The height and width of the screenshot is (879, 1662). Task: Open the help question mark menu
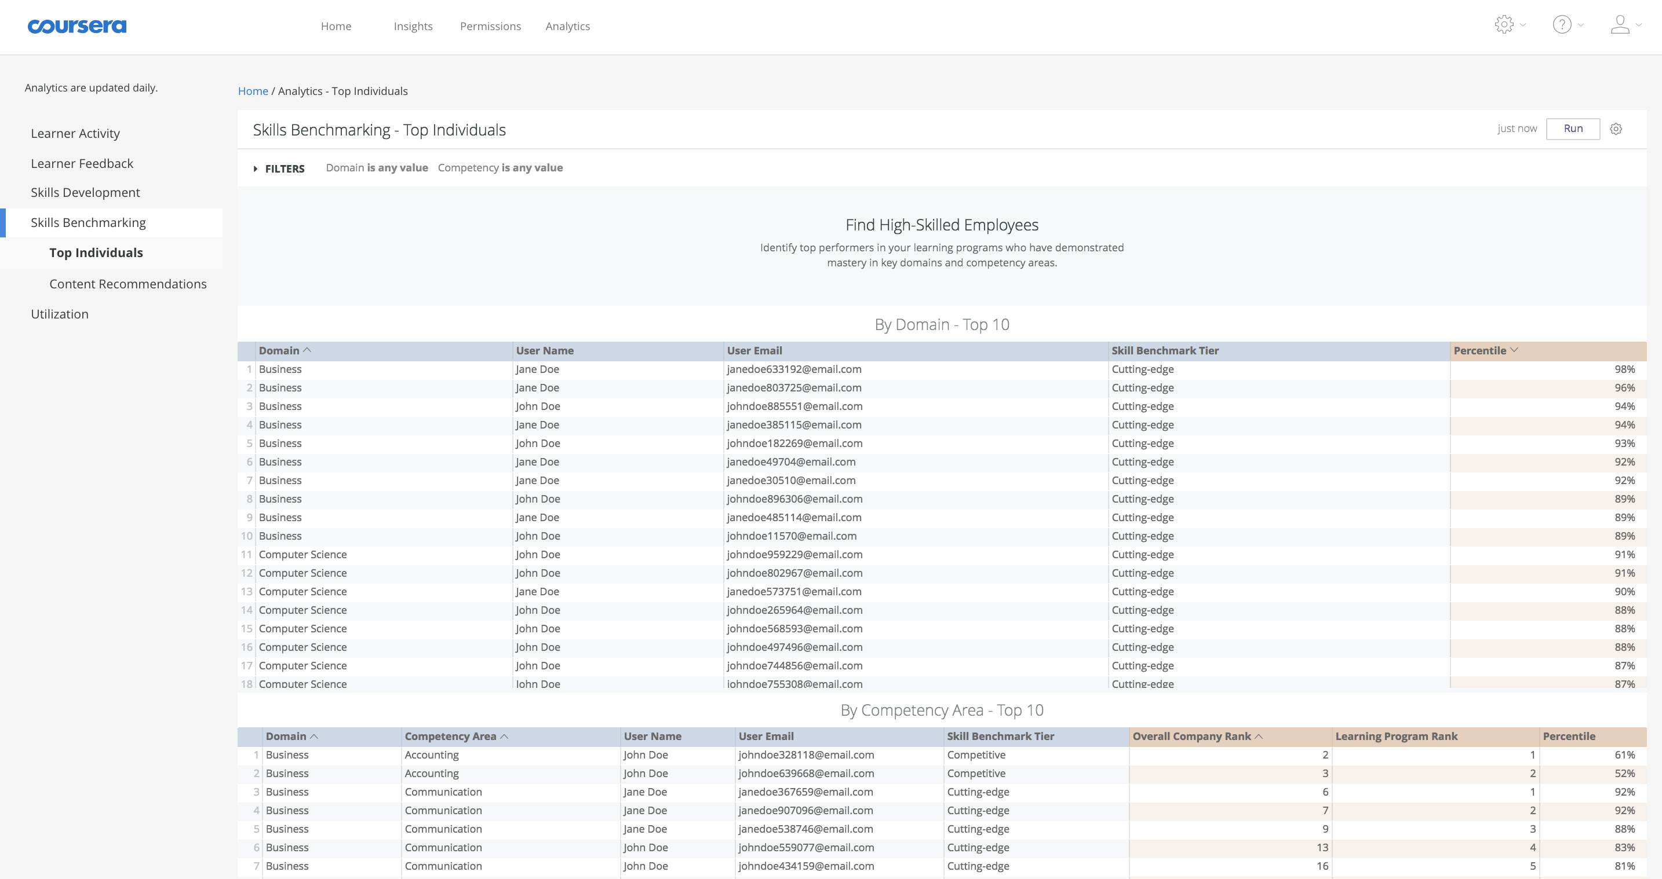click(x=1561, y=24)
